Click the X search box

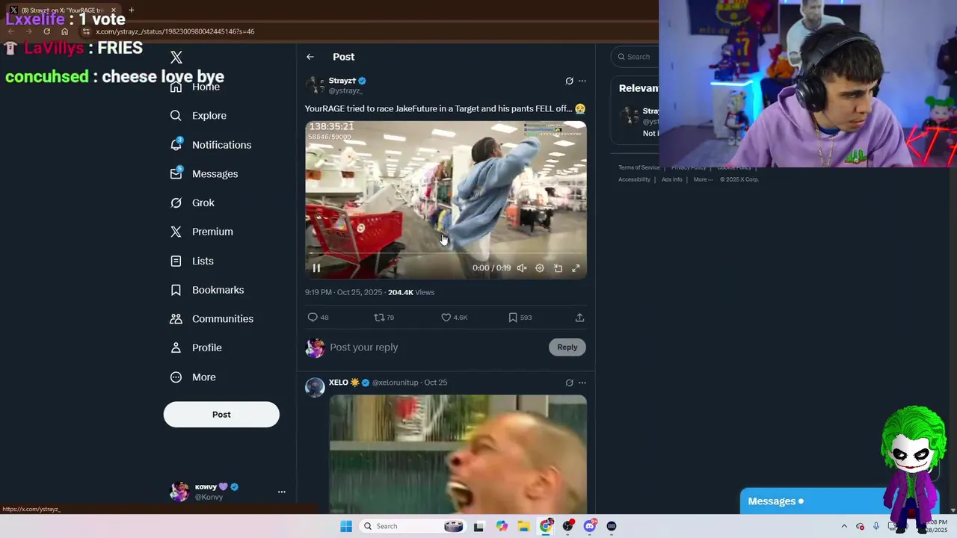coord(636,57)
